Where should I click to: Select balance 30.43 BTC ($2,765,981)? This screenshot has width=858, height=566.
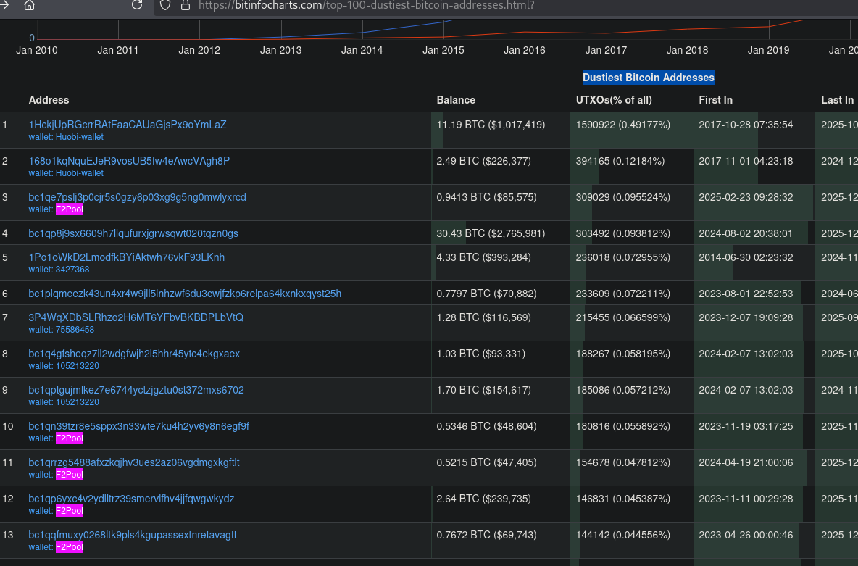click(x=491, y=233)
